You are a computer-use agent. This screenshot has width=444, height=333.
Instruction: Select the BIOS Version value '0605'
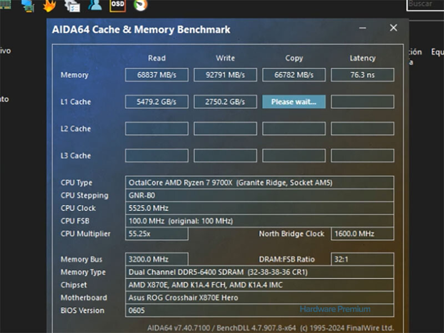pyautogui.click(x=259, y=310)
